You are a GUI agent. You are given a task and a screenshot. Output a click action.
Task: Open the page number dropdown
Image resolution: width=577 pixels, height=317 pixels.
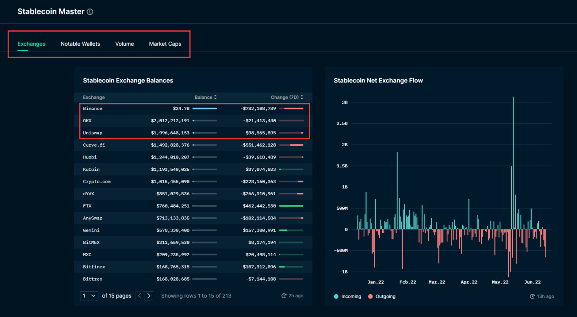[x=89, y=296]
